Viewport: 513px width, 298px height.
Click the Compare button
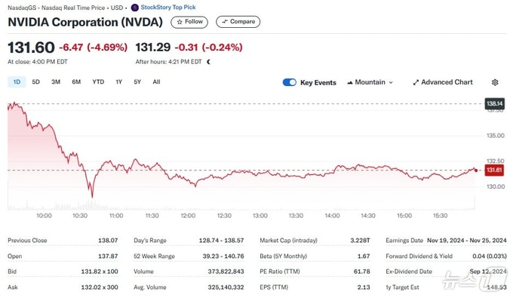tap(238, 22)
